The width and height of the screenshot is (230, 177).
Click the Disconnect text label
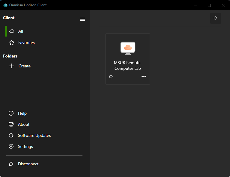[28, 164]
